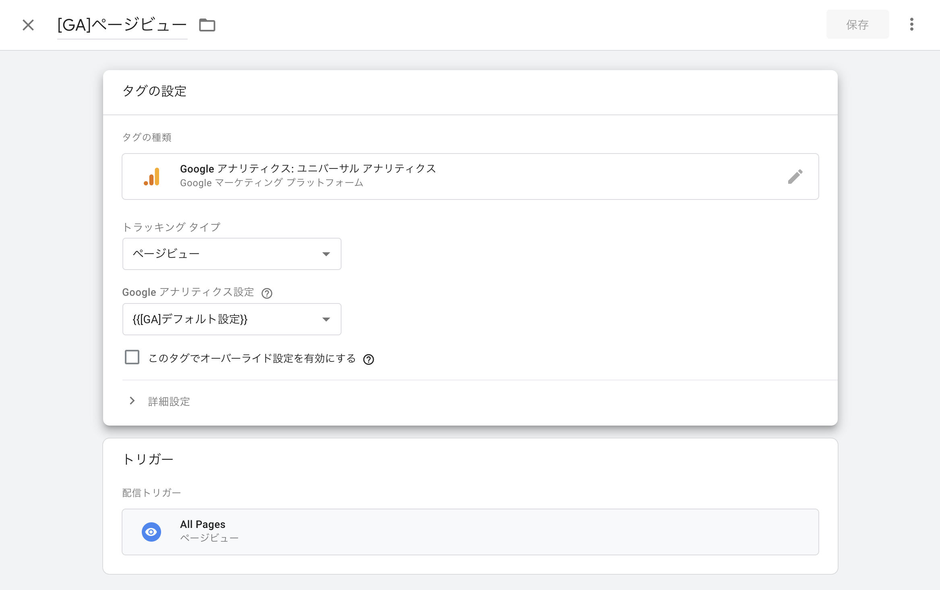Click the help icon next to the override setting
Screen dimensions: 940x590
coord(369,359)
